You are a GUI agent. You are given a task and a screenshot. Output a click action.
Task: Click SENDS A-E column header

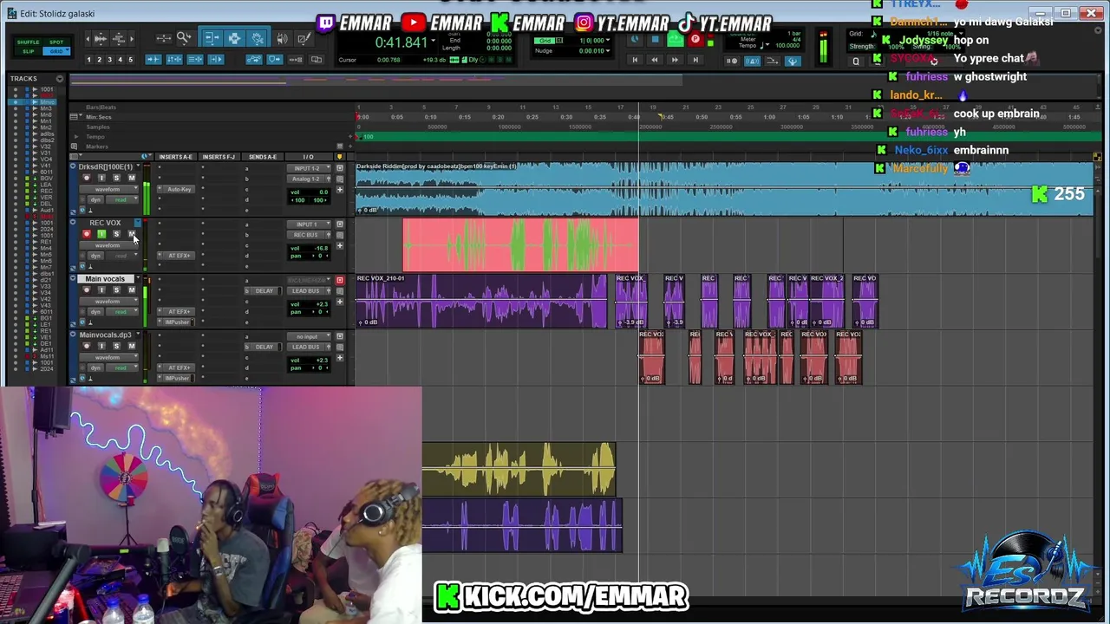[x=263, y=157]
